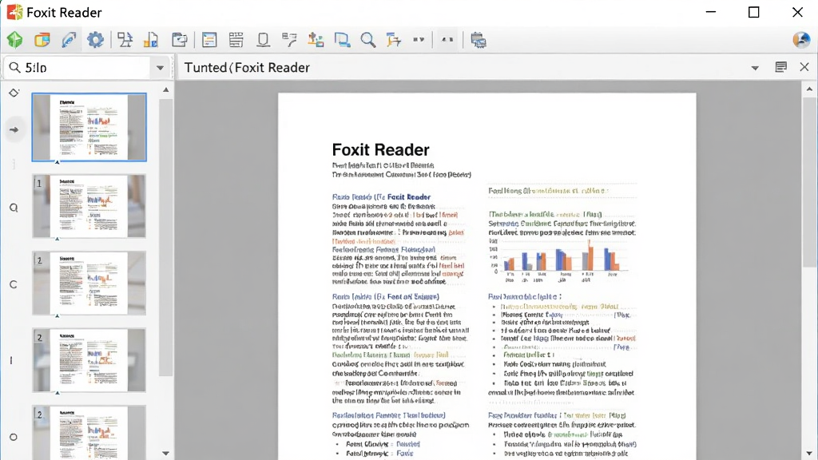
Task: Click the green gem icon in toolbar
Action: coord(14,40)
